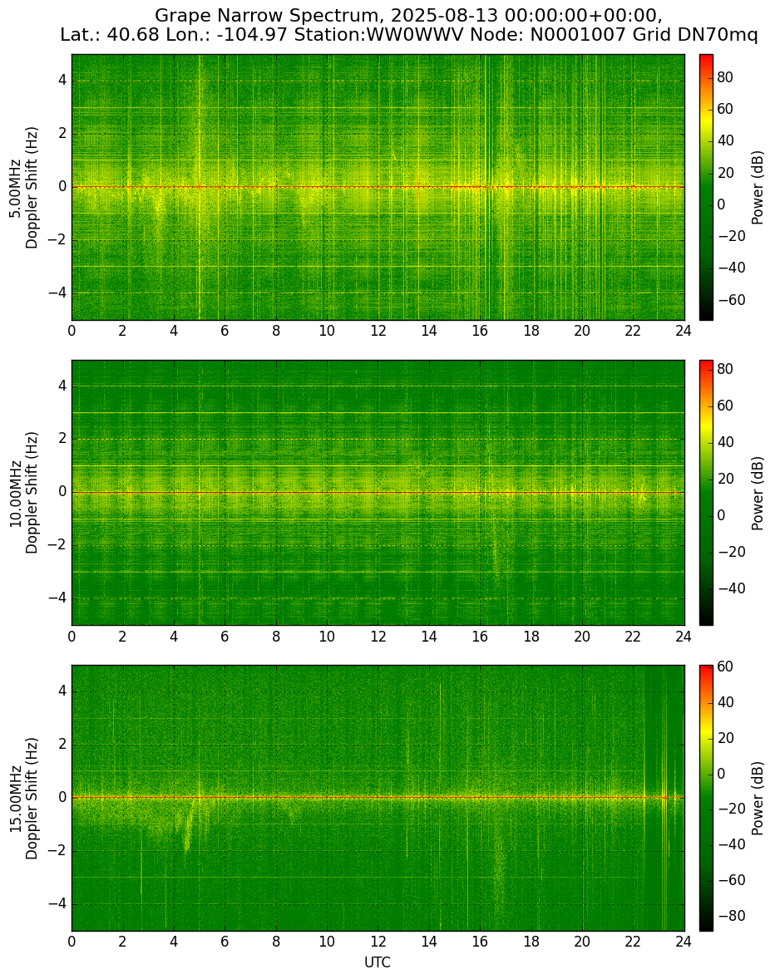Click x-axis tick '24' of 5.00MHz panel
This screenshot has width=775, height=979.
pos(684,331)
